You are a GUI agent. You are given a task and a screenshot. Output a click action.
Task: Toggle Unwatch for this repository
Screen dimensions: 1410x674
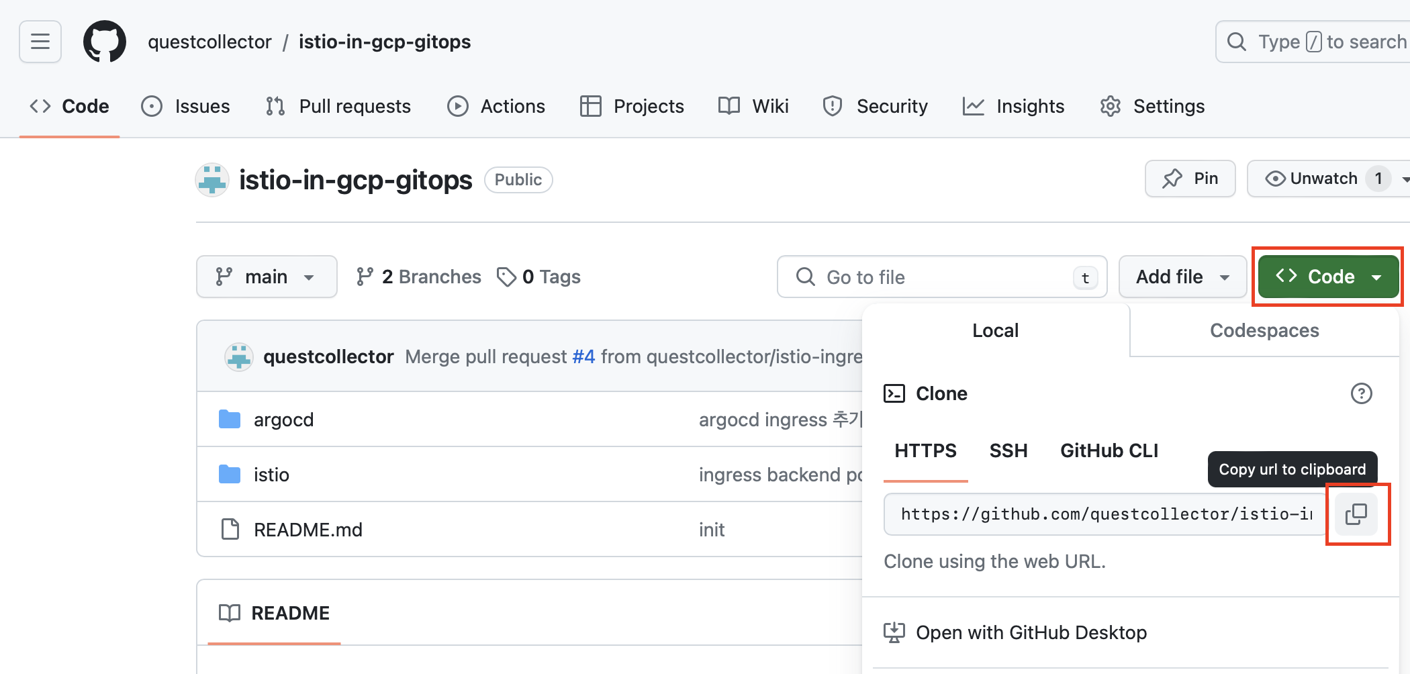click(x=1312, y=179)
